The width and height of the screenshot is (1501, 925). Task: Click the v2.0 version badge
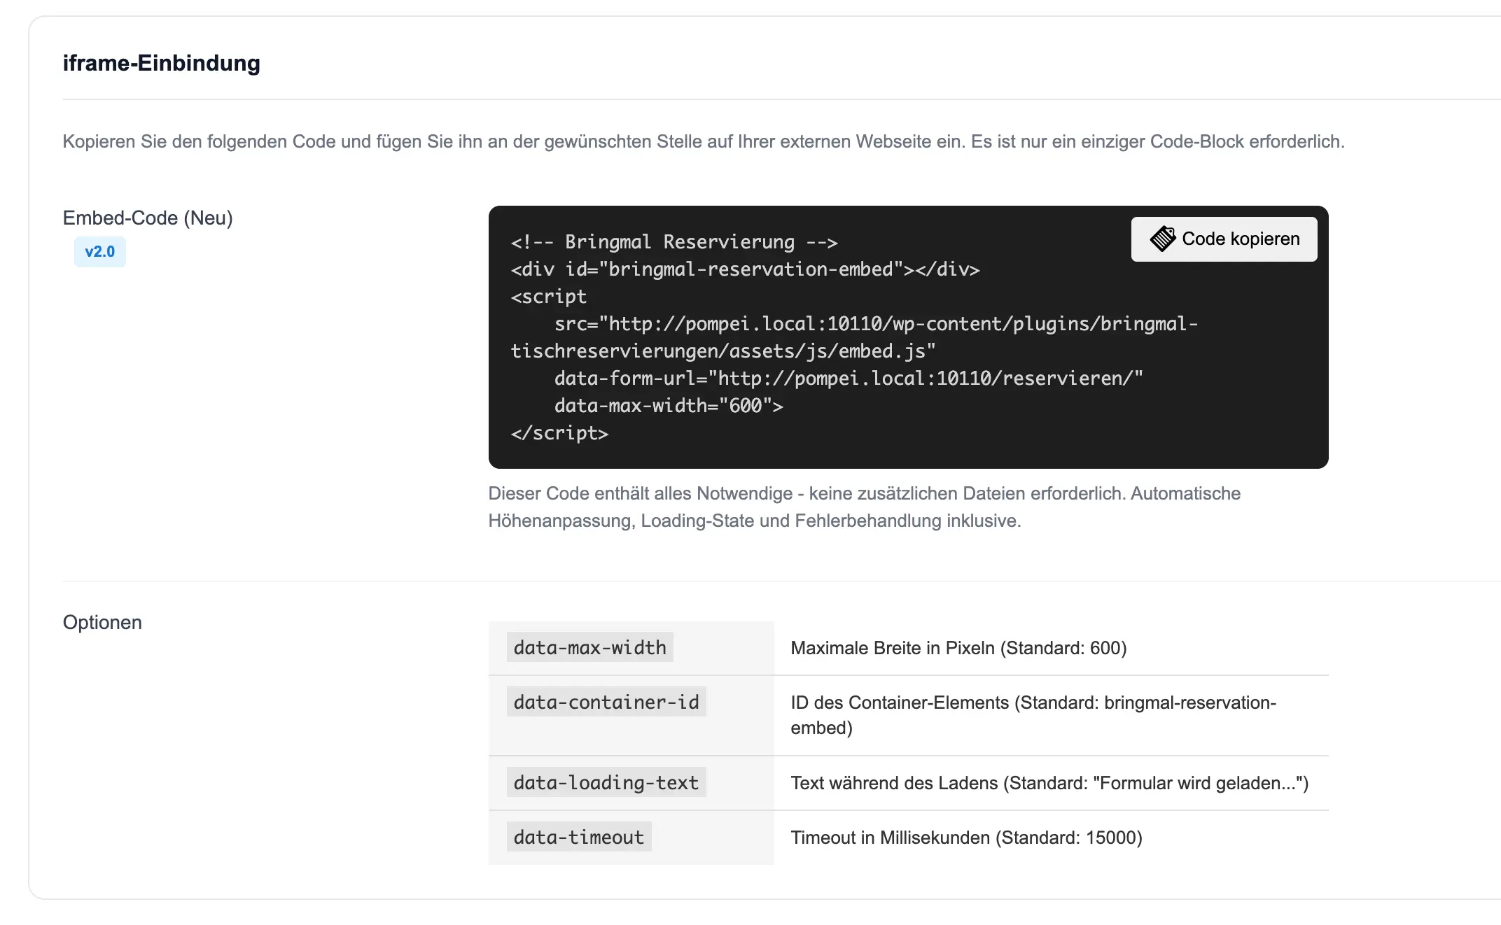pos(99,252)
